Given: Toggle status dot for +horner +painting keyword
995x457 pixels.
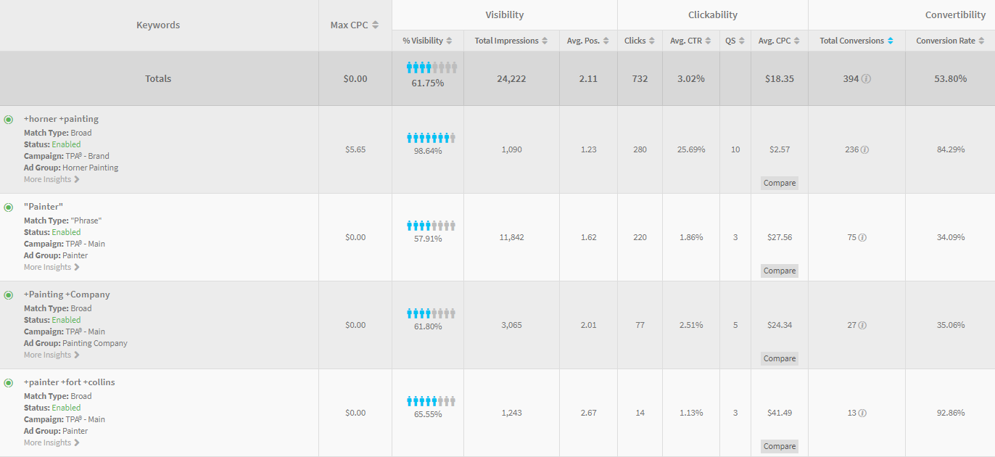Looking at the screenshot, I should (9, 119).
